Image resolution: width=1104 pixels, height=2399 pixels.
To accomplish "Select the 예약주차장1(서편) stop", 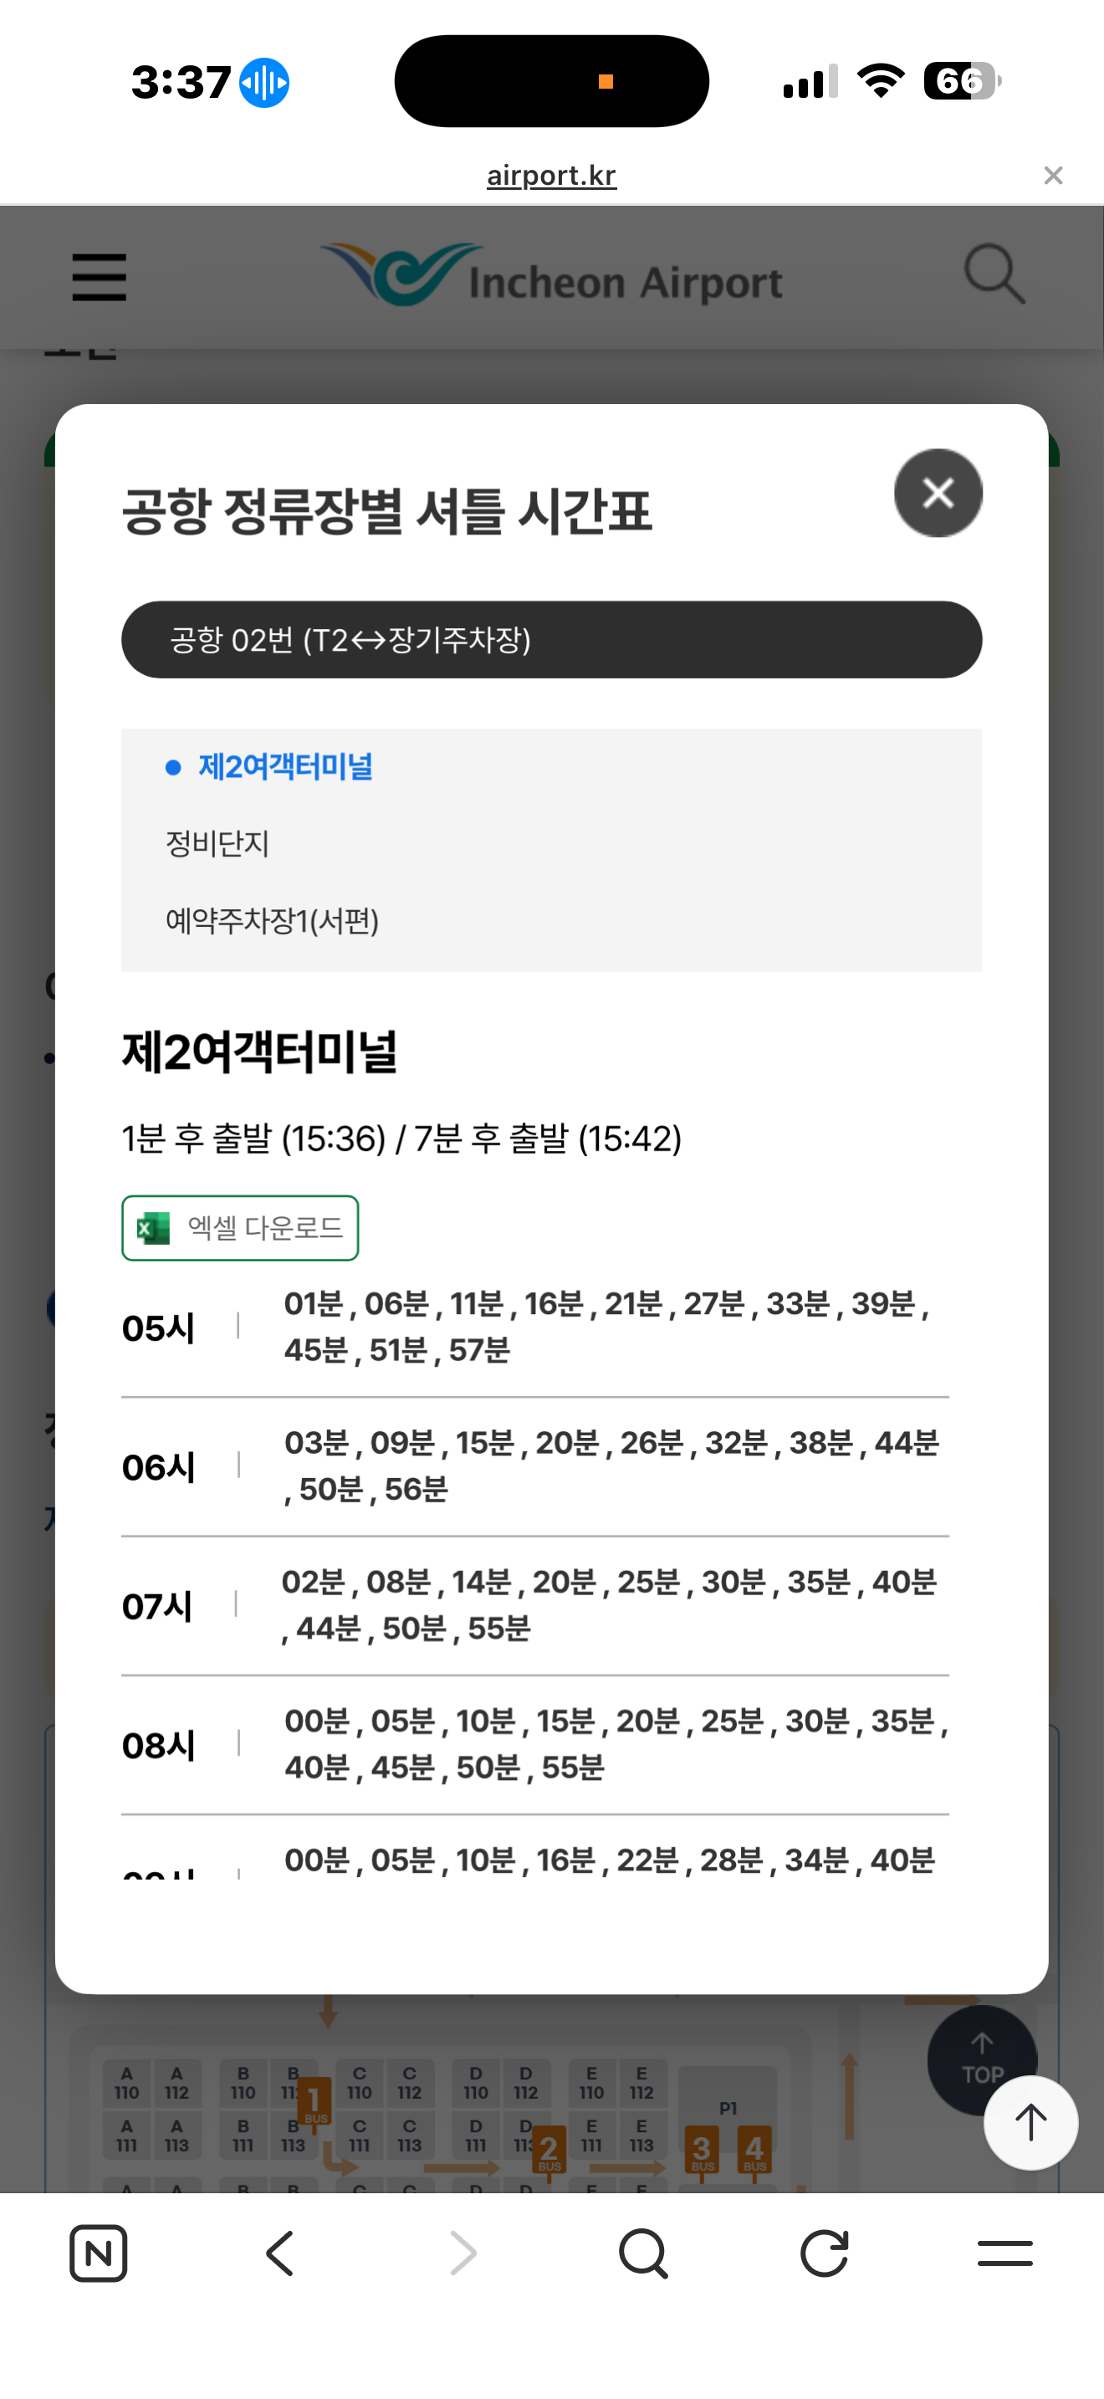I will pos(272,921).
